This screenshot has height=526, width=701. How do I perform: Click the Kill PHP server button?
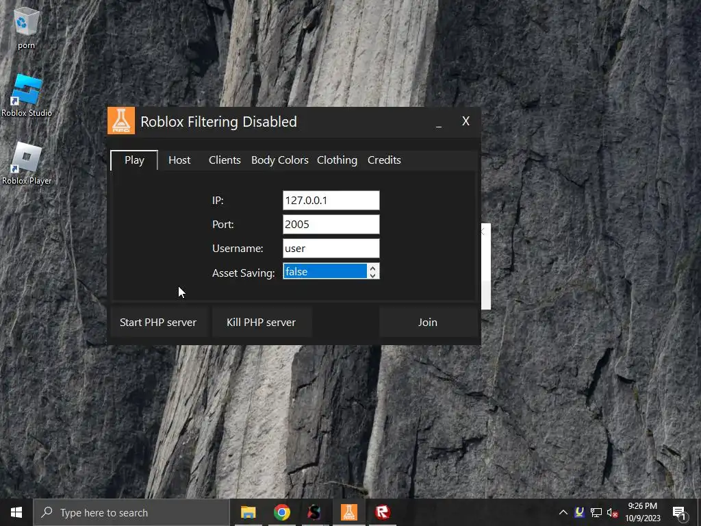coord(261,322)
